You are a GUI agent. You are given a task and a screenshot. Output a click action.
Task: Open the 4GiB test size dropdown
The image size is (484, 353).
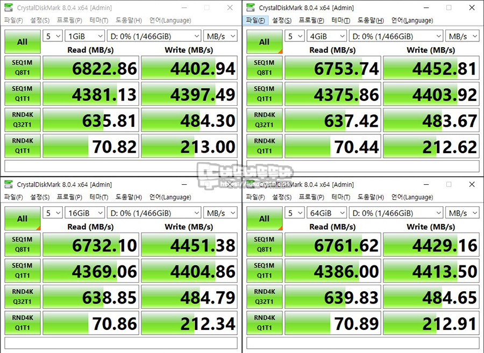327,36
